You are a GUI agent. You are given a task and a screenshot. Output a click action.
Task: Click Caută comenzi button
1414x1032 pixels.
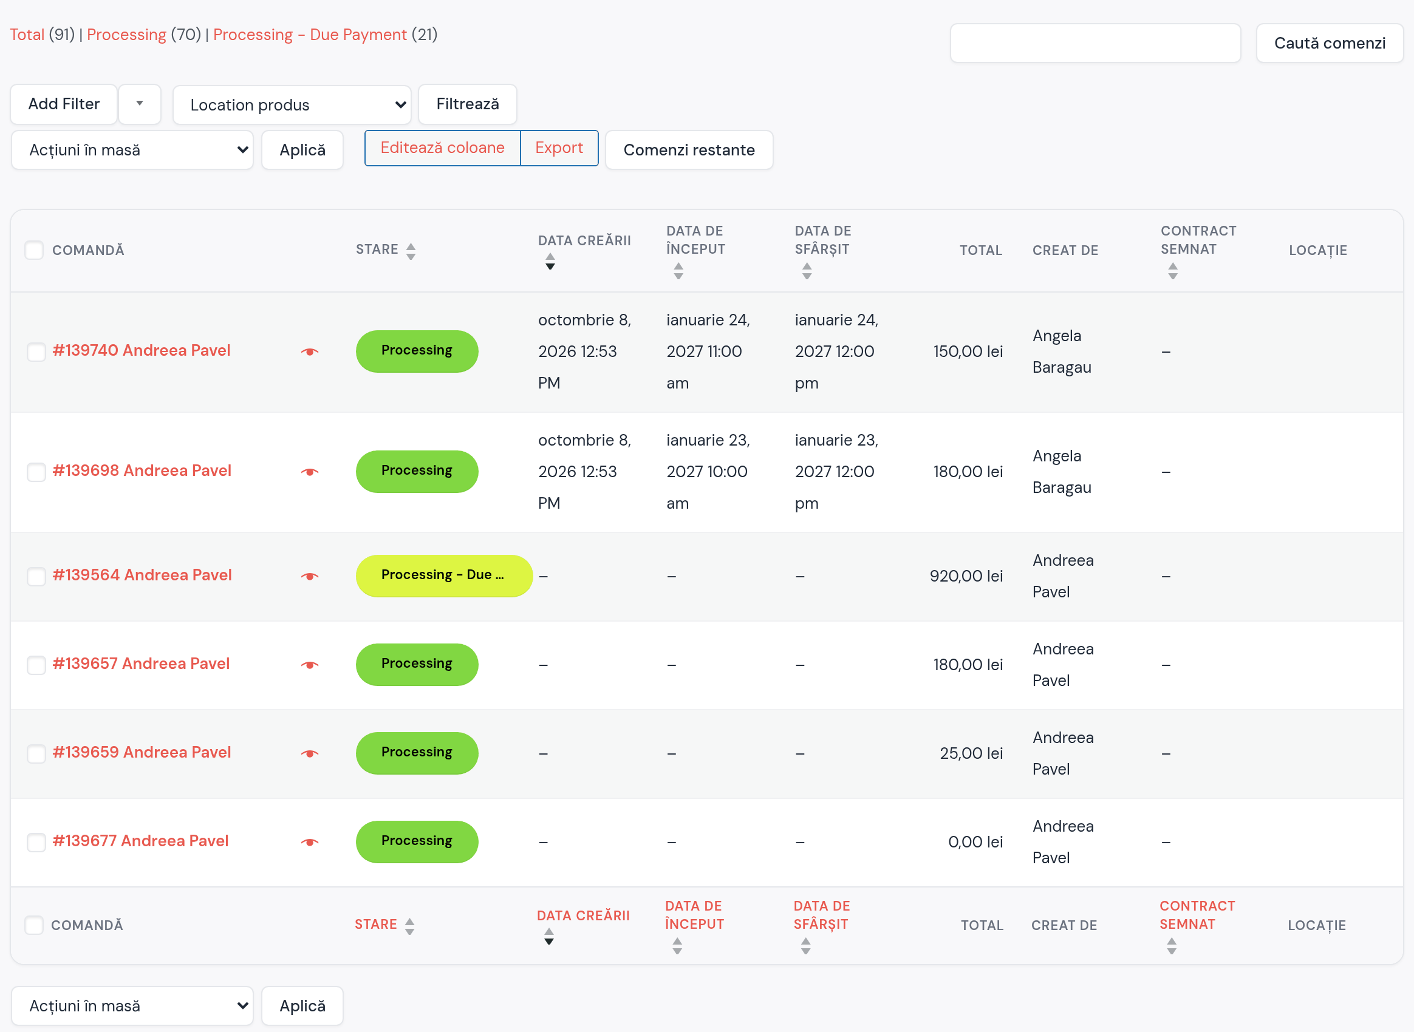1330,43
